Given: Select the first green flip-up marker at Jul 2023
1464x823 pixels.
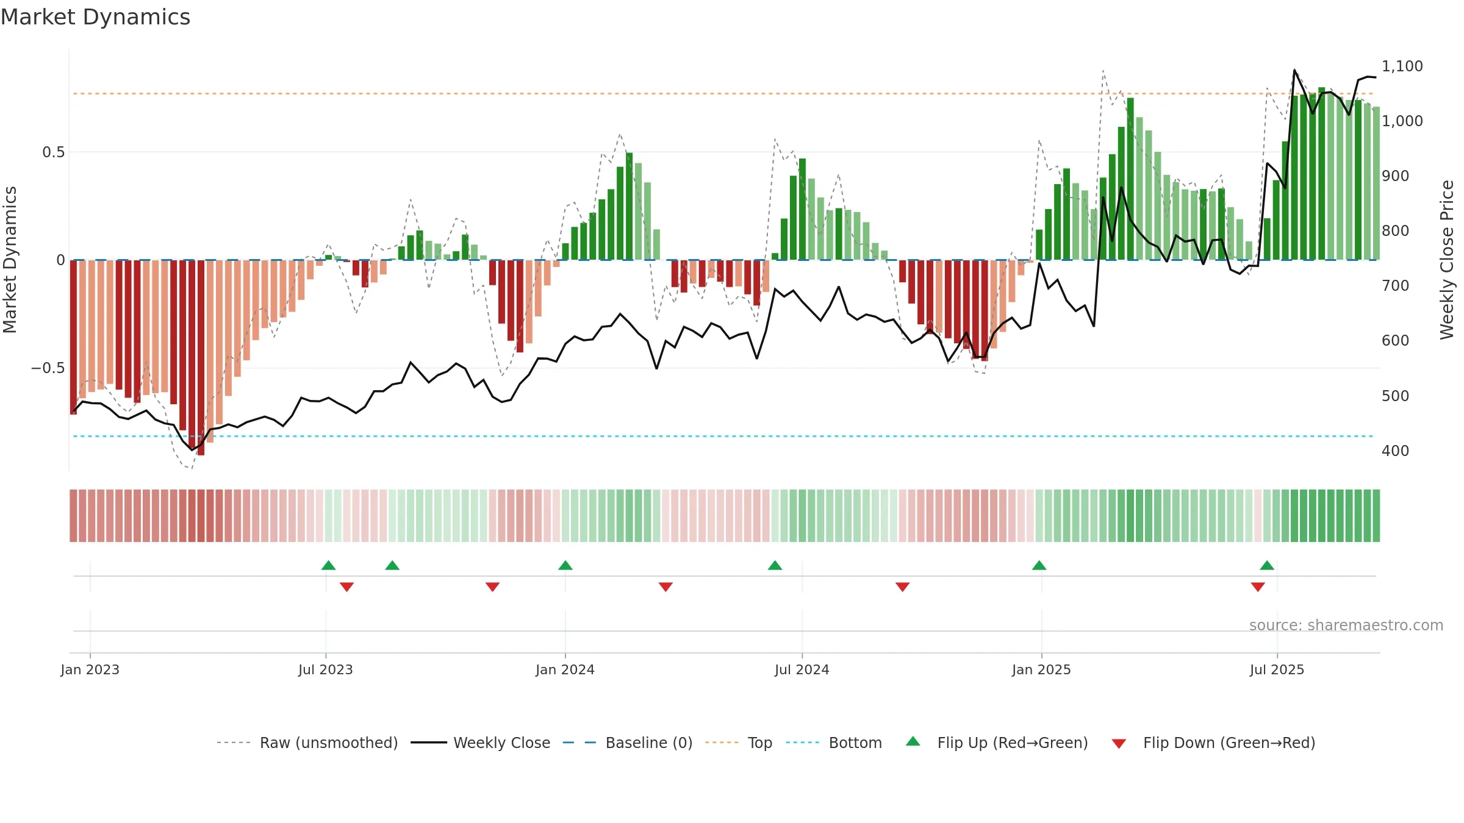Looking at the screenshot, I should click(x=328, y=565).
